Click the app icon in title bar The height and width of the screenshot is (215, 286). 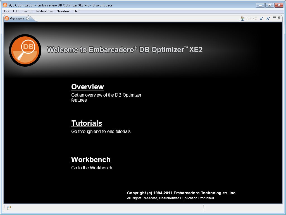point(5,5)
